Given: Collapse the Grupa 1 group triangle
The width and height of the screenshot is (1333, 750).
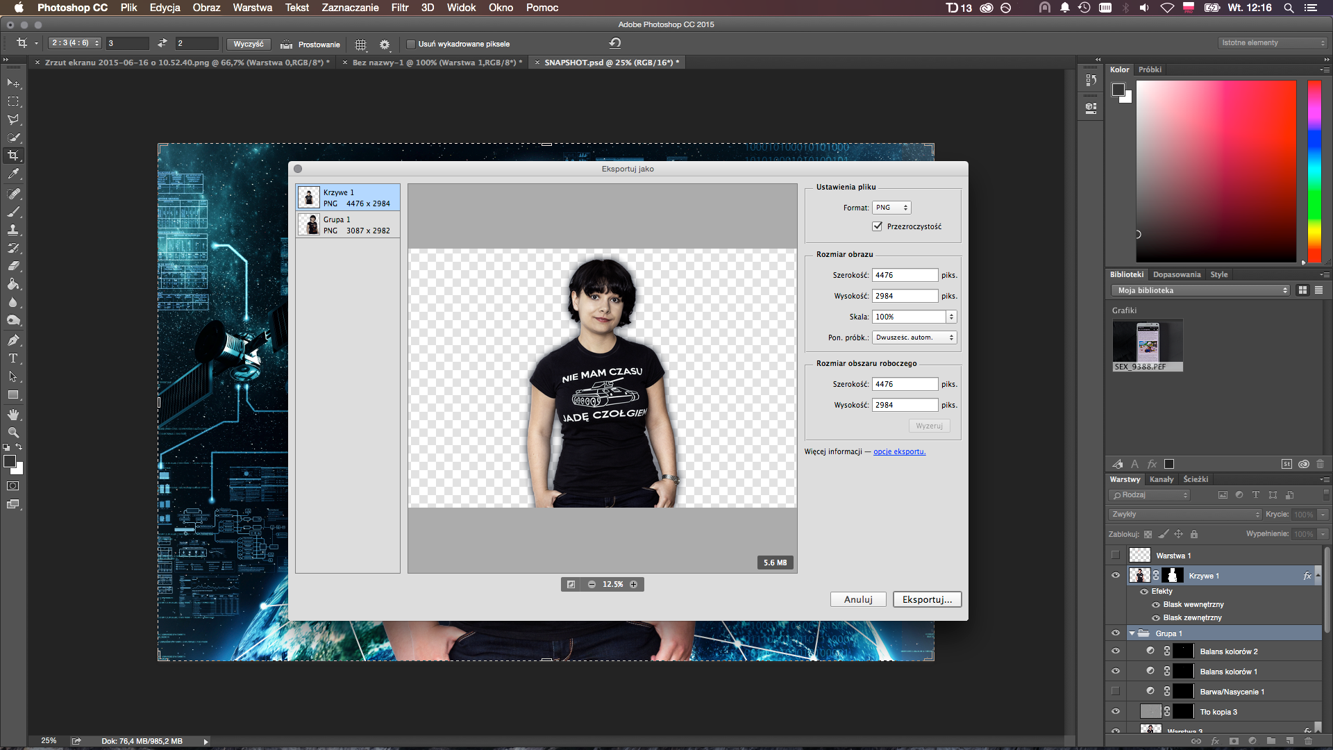Looking at the screenshot, I should point(1132,633).
